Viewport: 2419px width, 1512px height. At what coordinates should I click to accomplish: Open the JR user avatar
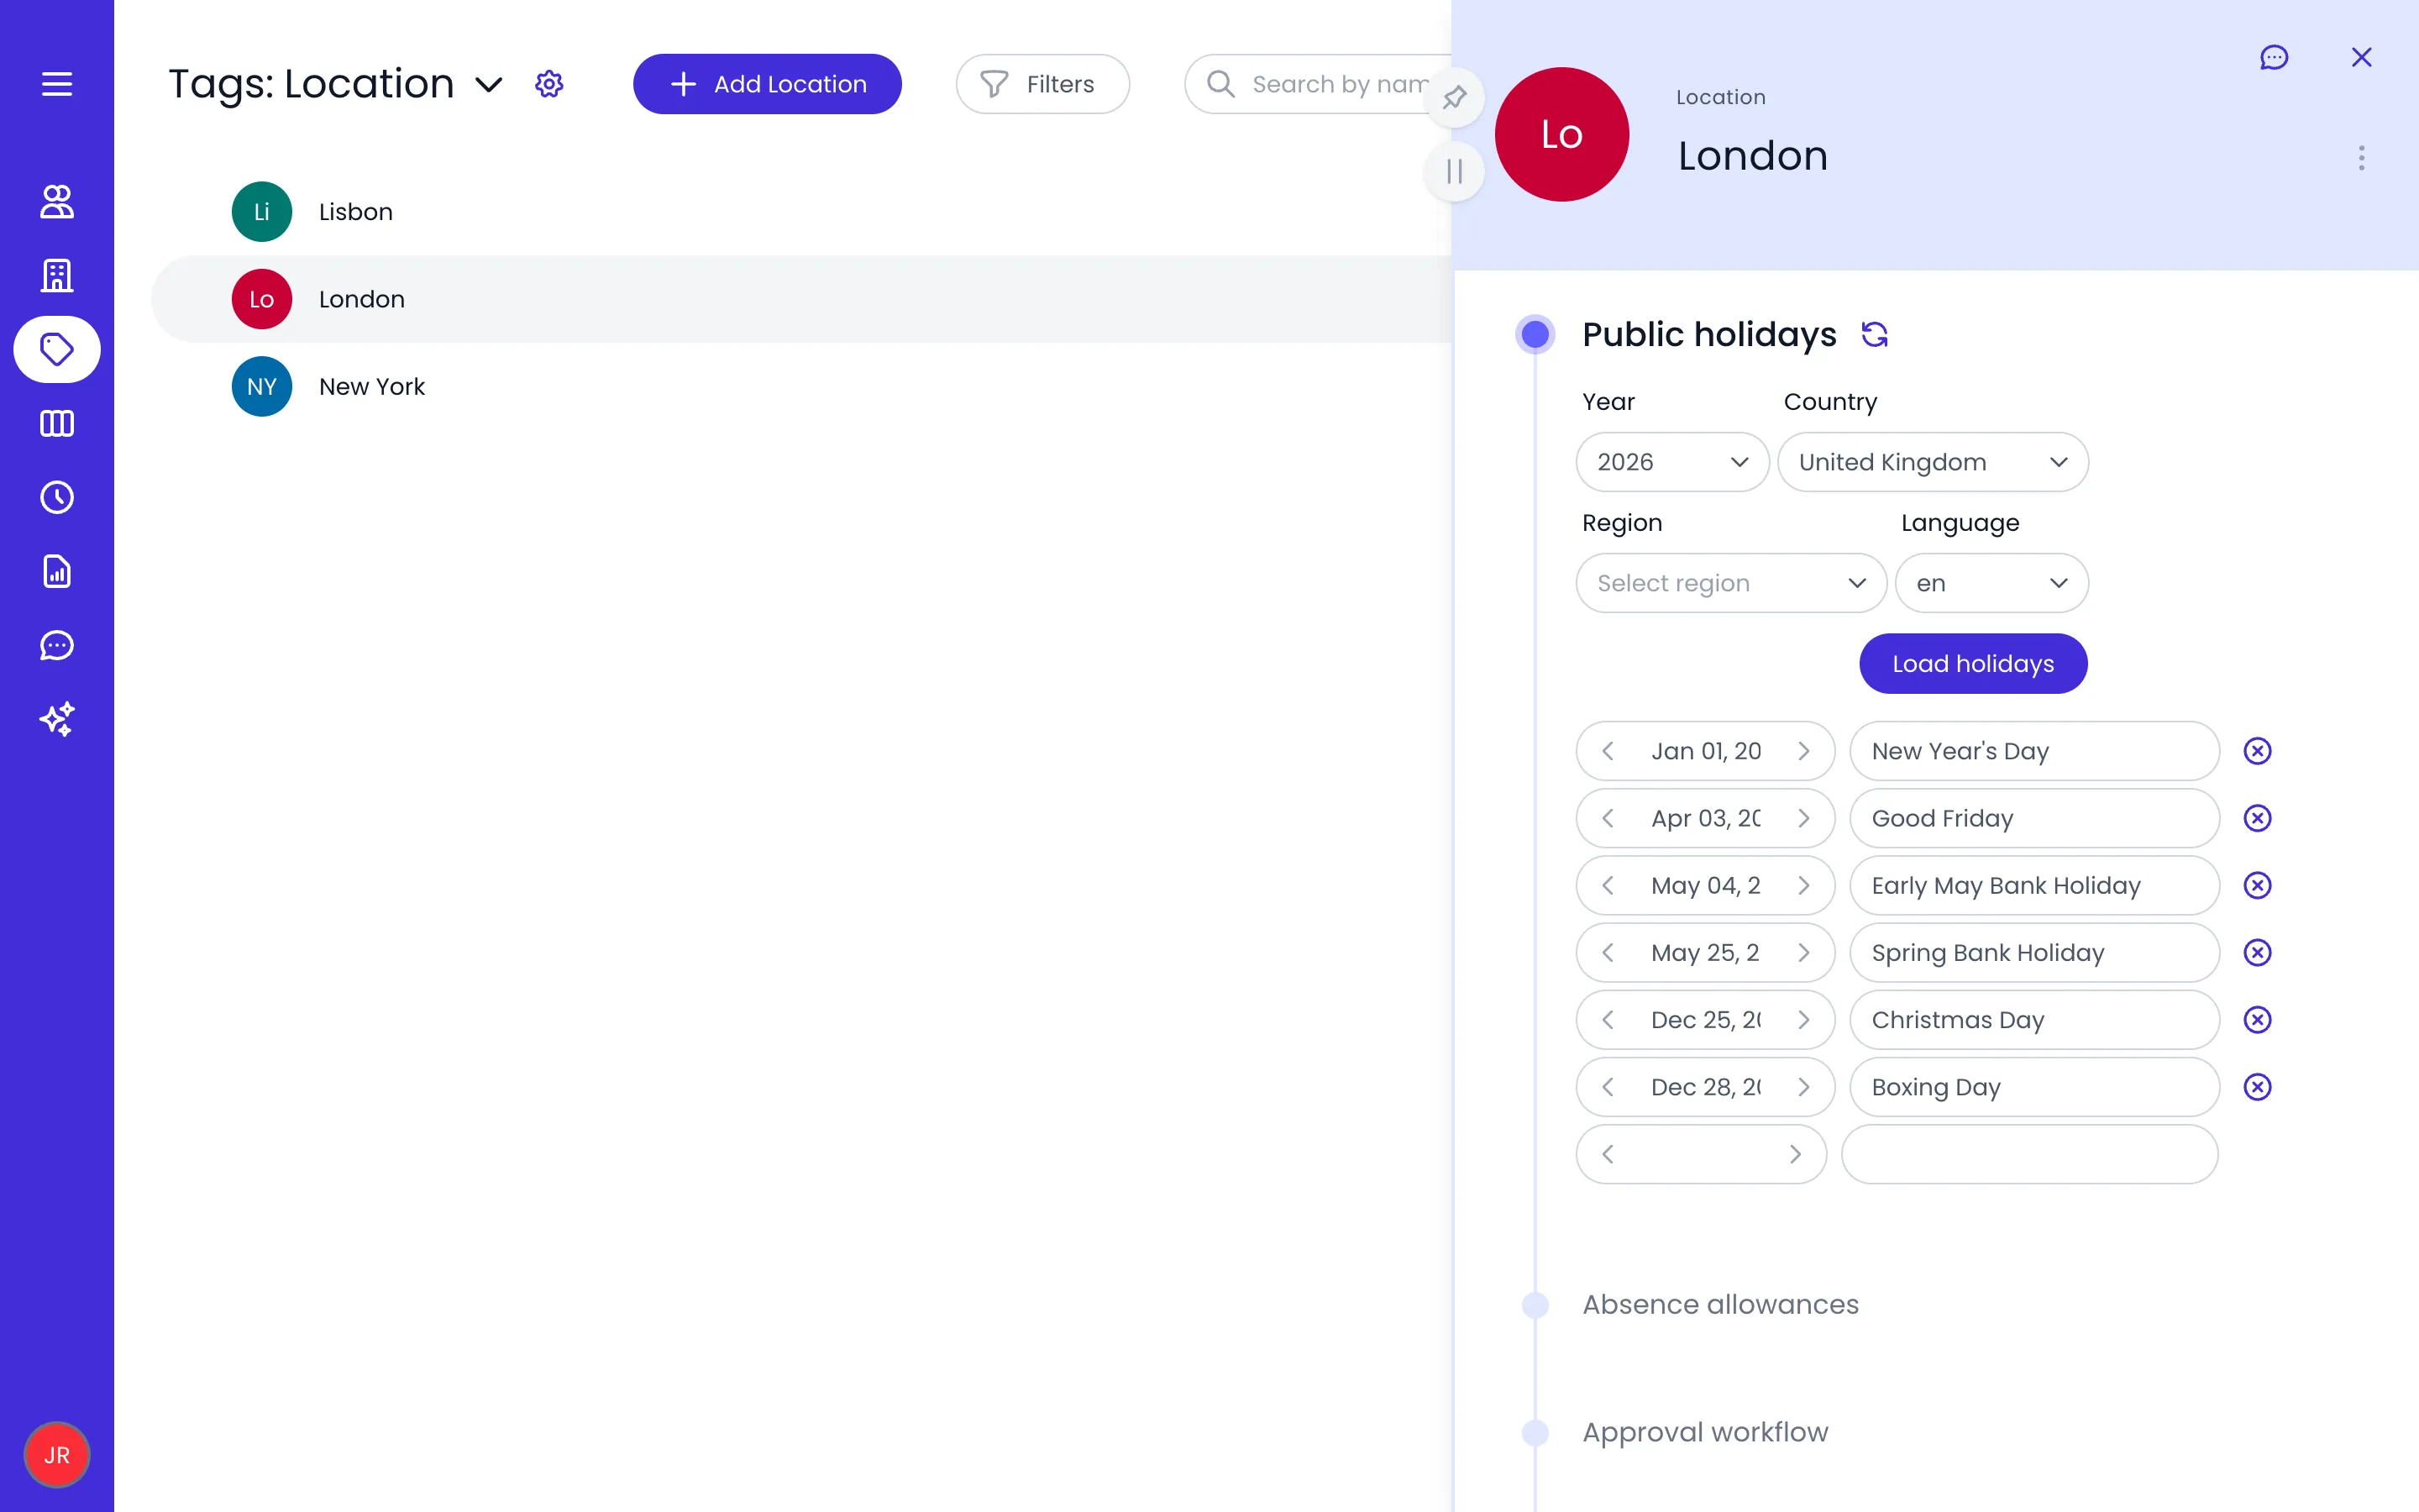click(57, 1455)
